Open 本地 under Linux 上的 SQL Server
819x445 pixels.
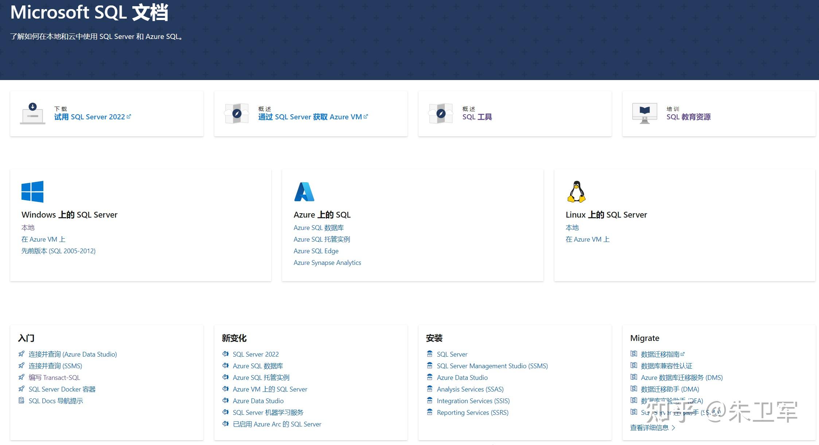[572, 228]
